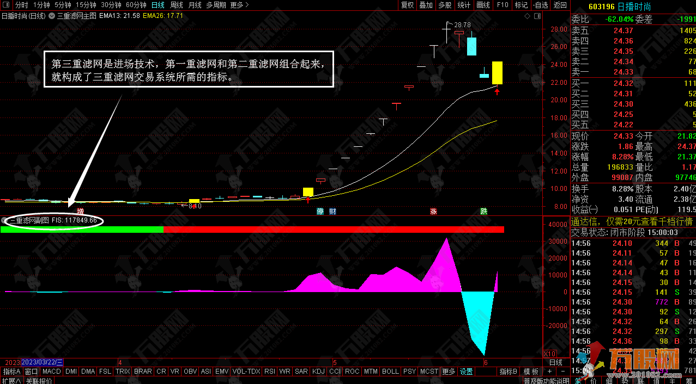Click the 返回 back button

tap(560, 5)
